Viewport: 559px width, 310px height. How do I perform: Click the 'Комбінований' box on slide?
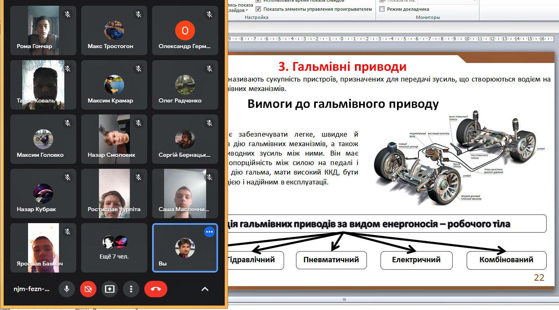pyautogui.click(x=506, y=260)
